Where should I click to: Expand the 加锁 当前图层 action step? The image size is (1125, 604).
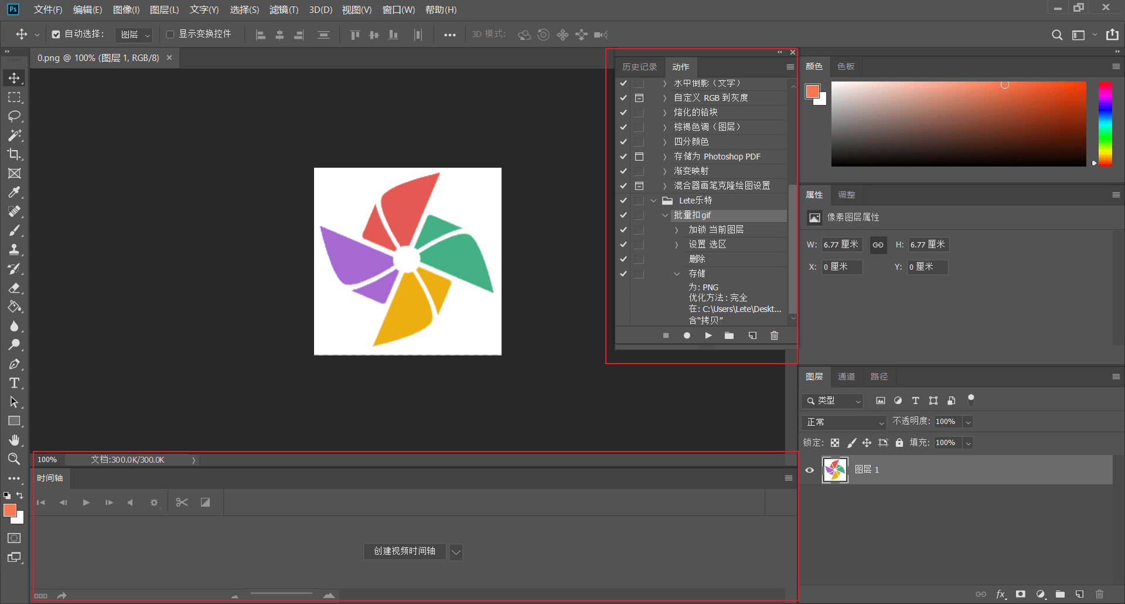click(x=677, y=230)
